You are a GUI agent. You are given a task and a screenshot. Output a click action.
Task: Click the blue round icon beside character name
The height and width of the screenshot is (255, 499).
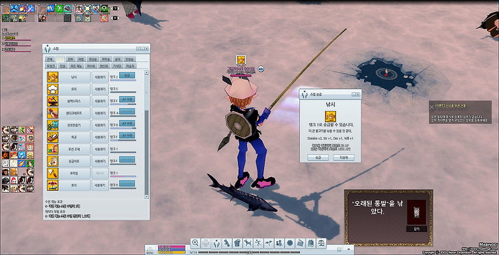[261, 69]
